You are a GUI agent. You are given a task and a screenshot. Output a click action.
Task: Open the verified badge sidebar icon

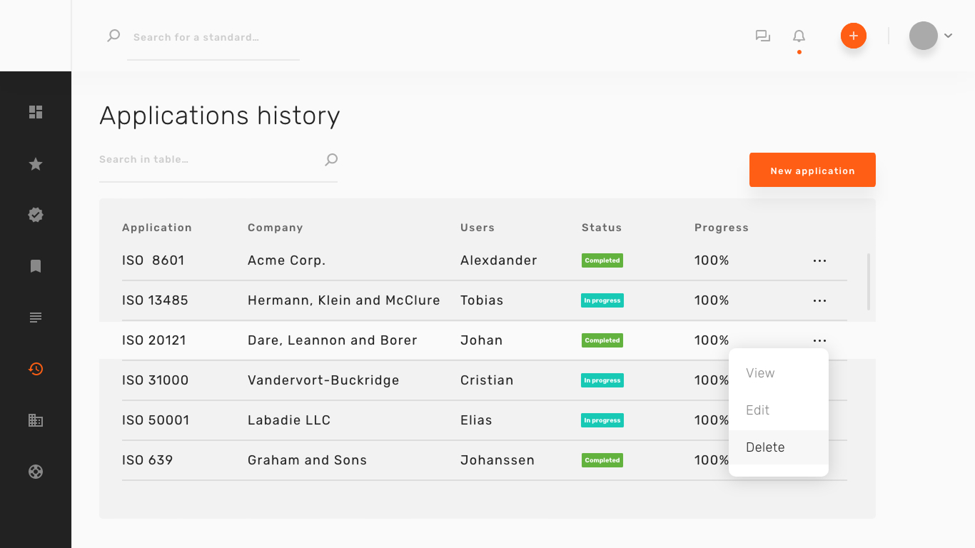tap(36, 215)
